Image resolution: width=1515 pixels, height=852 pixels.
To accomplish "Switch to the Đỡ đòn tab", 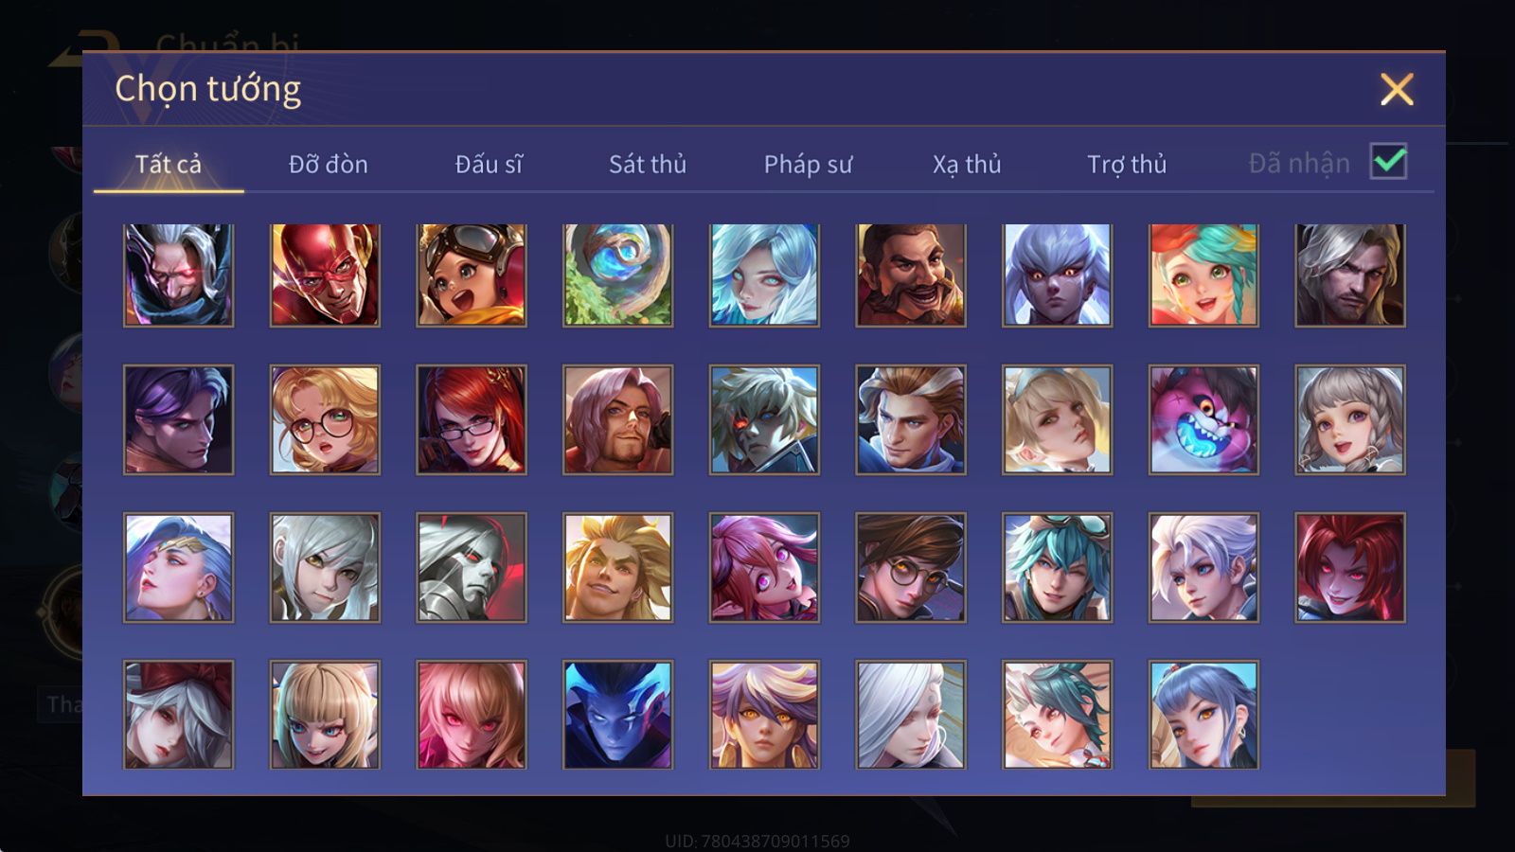I will (328, 164).
